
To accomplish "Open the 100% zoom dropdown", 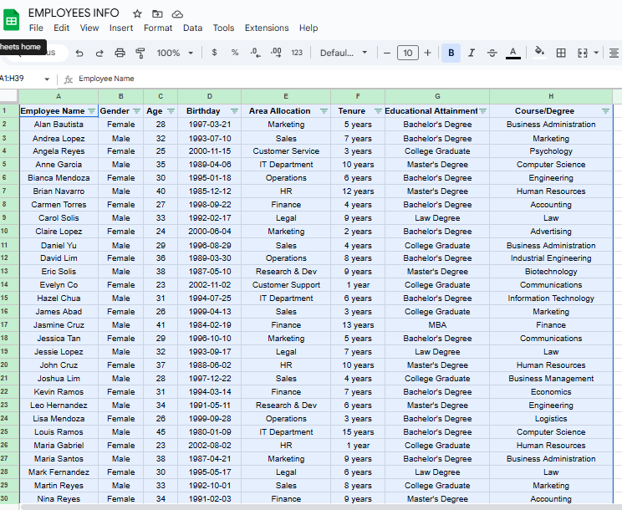I will point(175,53).
